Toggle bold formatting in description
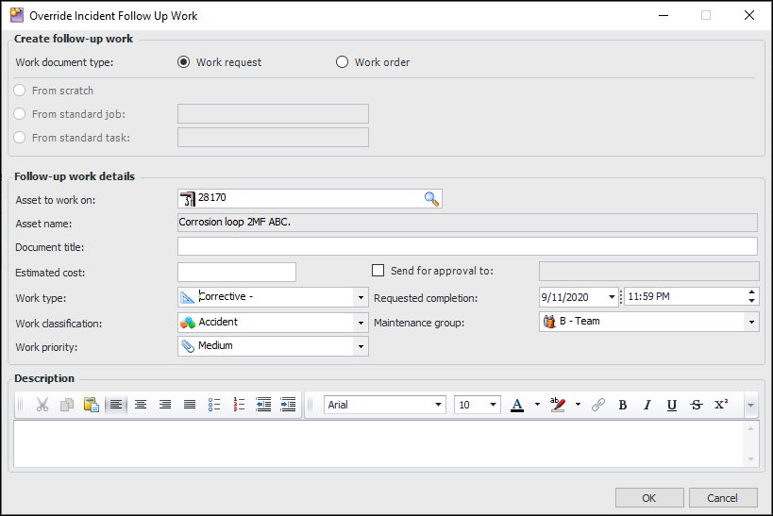The width and height of the screenshot is (773, 516). pyautogui.click(x=623, y=405)
